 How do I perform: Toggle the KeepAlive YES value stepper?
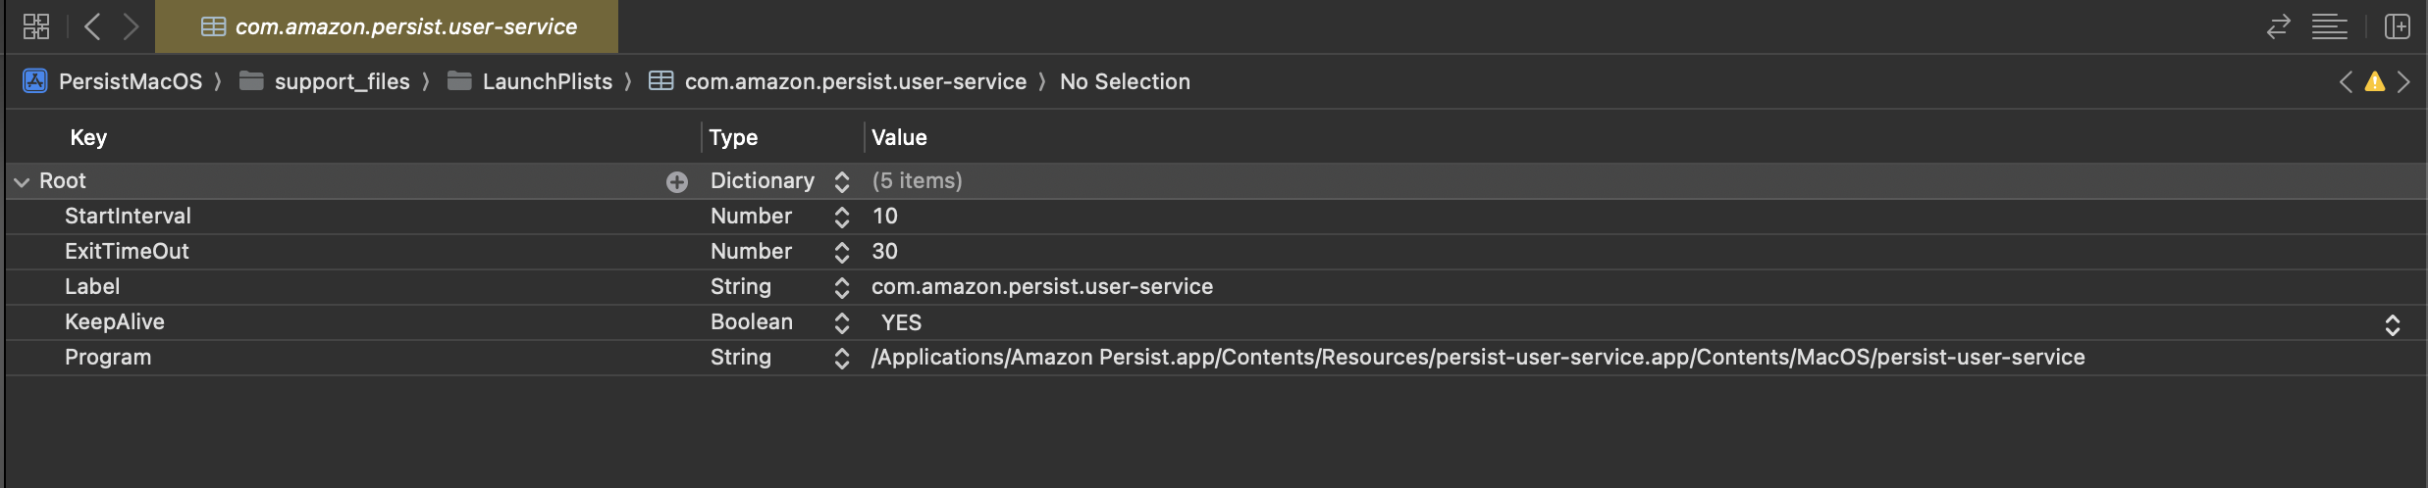click(2393, 324)
